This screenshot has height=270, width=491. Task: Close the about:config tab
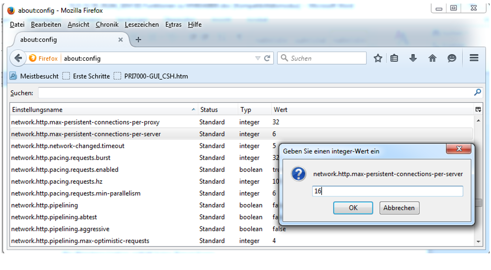click(121, 40)
